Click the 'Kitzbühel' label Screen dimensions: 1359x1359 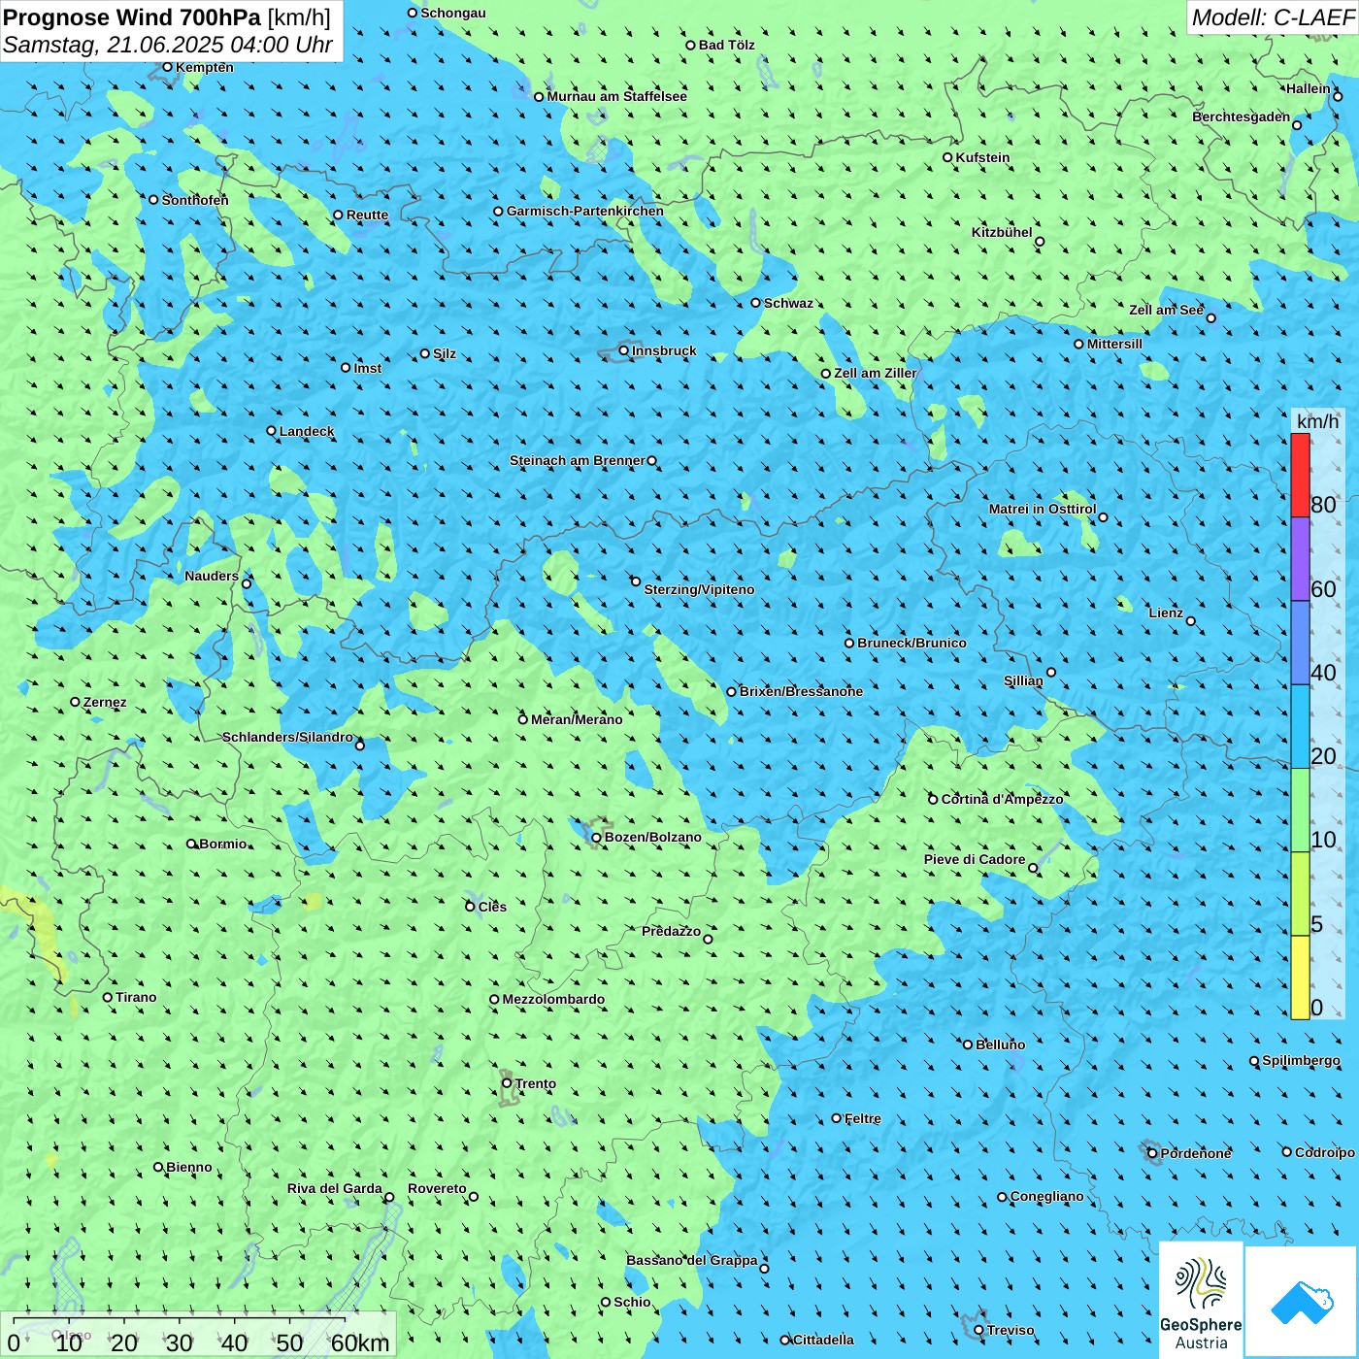click(1002, 232)
